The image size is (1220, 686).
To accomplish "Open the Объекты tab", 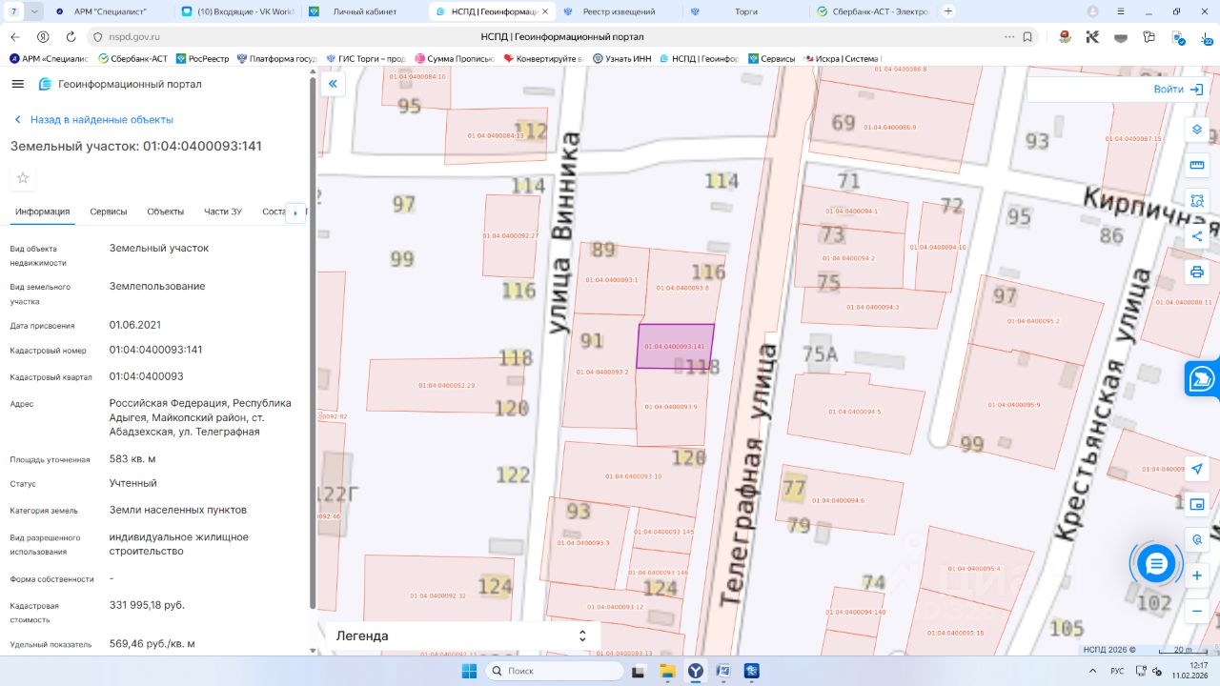I will click(166, 212).
